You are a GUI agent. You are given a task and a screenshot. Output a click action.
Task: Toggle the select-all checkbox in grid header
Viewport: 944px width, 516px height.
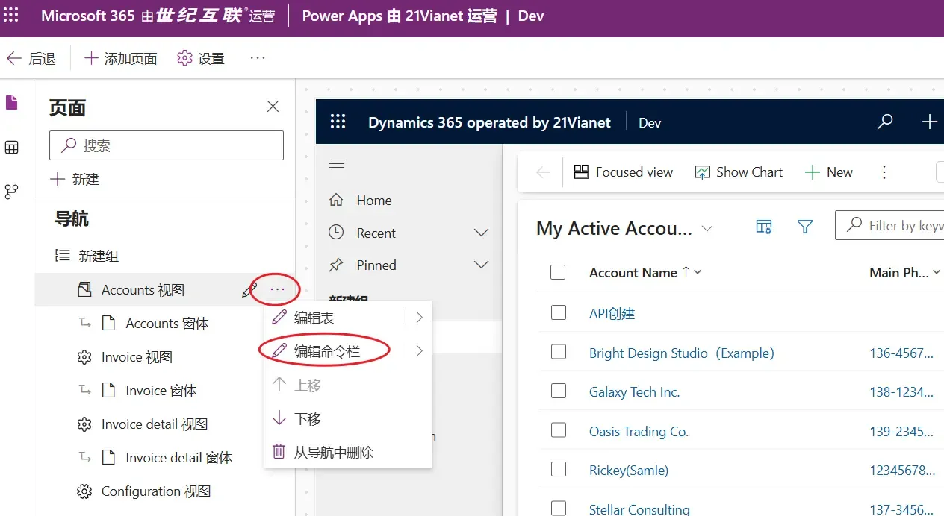coord(558,272)
